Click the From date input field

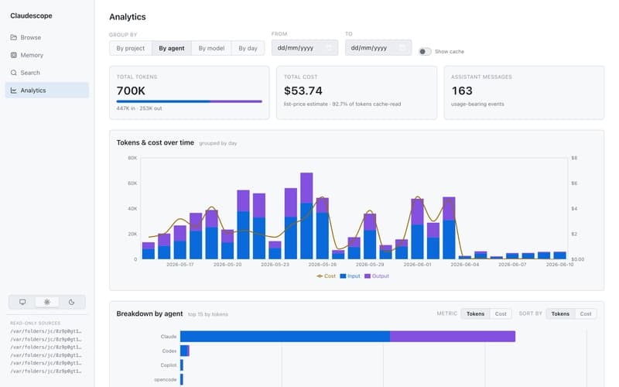(x=305, y=48)
